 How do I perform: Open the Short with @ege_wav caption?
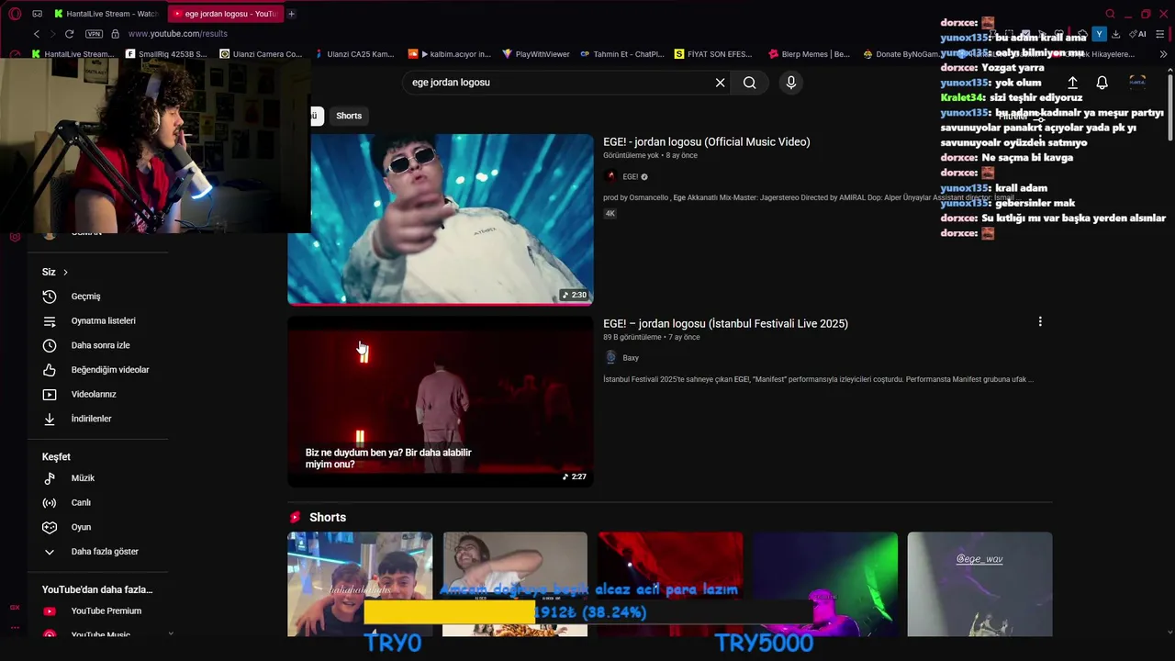pos(979,584)
